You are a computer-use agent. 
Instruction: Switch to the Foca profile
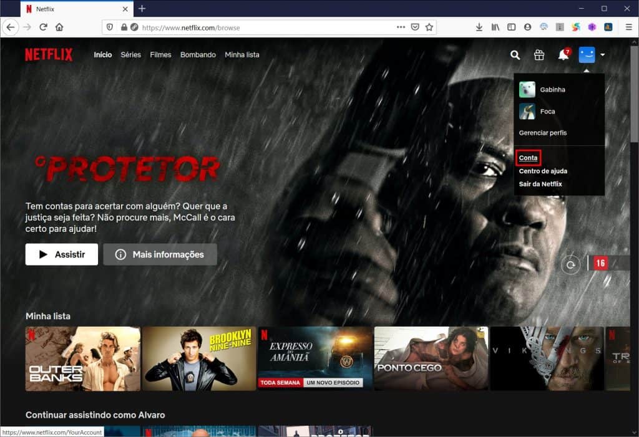pos(537,111)
